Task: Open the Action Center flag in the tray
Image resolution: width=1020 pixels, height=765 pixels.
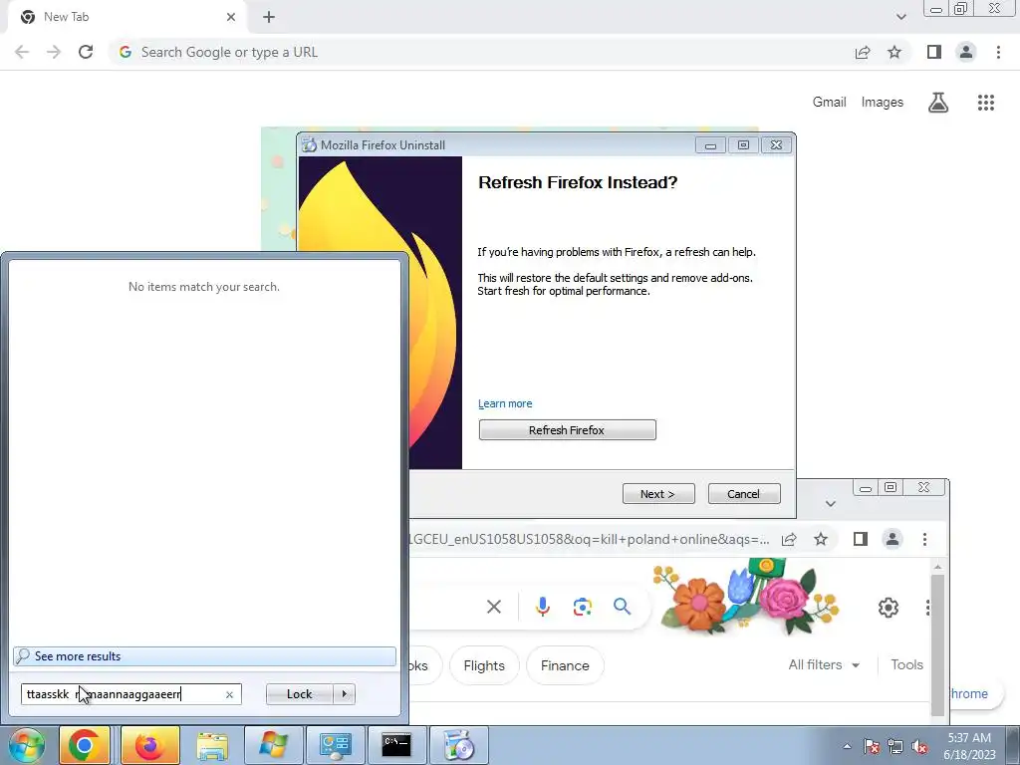Action: 872,746
